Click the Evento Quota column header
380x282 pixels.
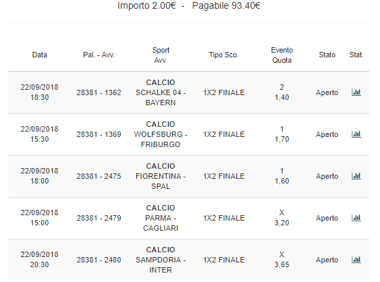point(282,55)
